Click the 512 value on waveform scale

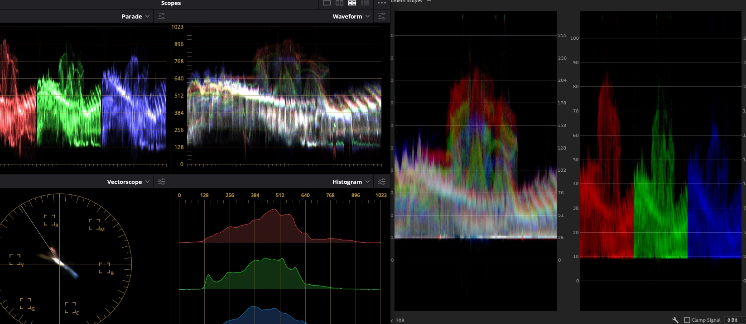tap(179, 96)
